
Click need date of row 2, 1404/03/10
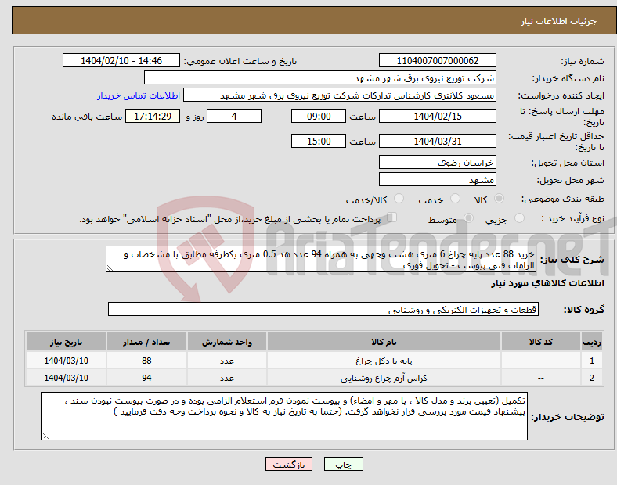click(66, 378)
